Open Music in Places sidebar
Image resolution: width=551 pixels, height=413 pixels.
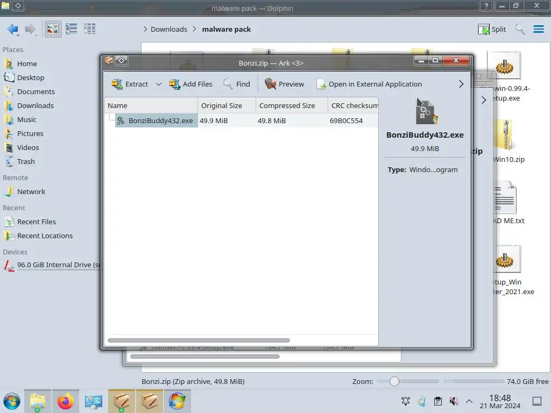(27, 120)
